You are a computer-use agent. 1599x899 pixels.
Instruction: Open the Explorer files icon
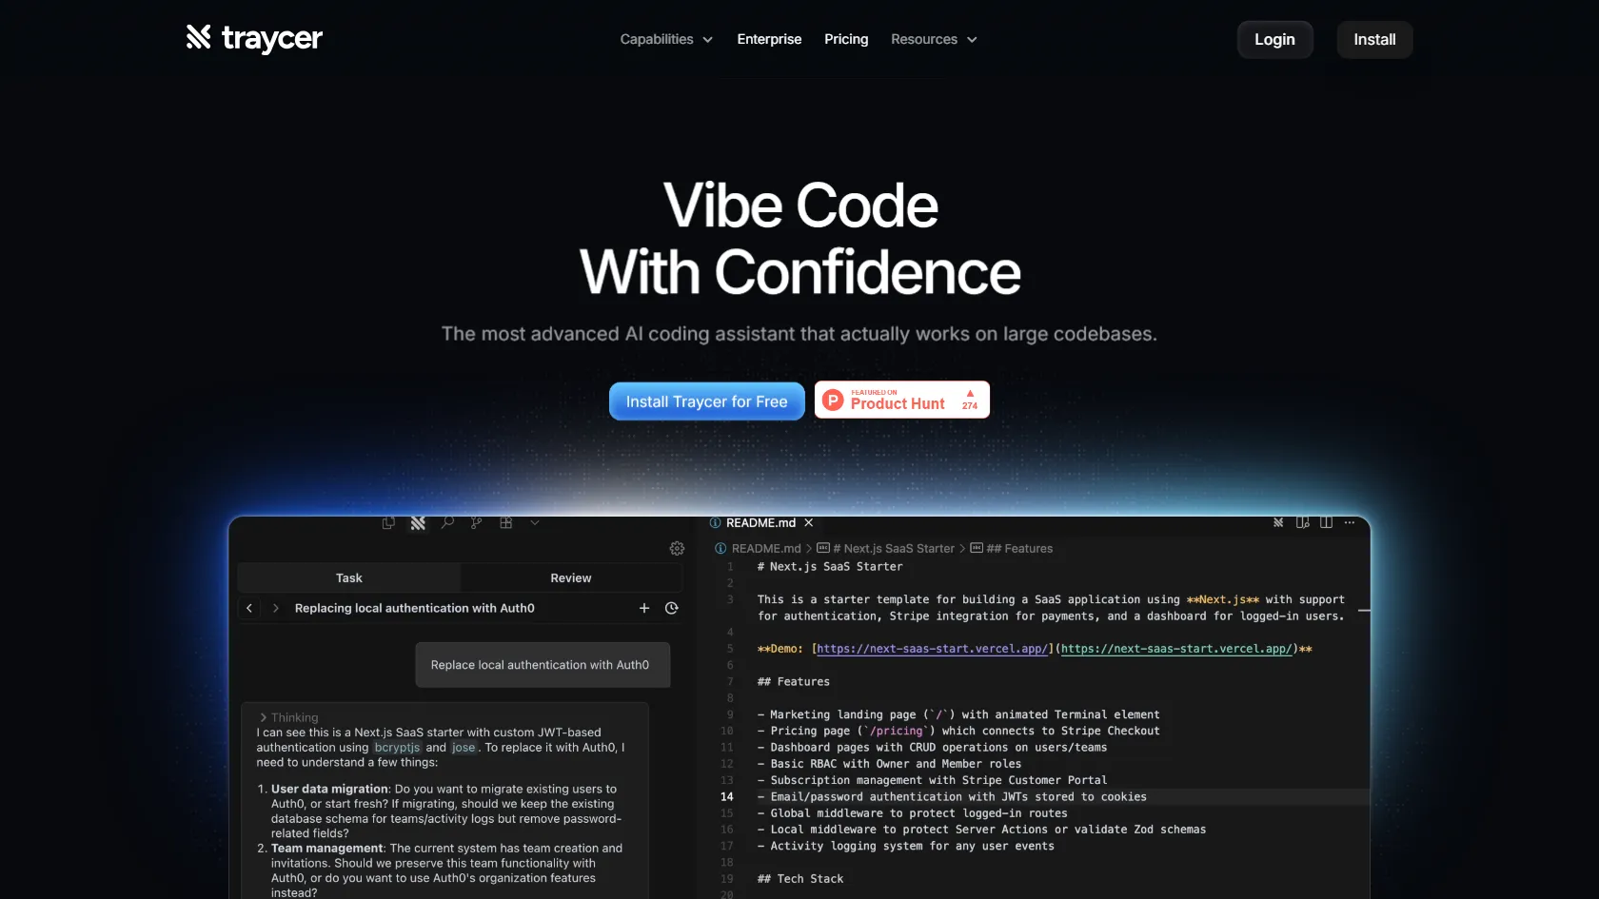click(x=388, y=522)
